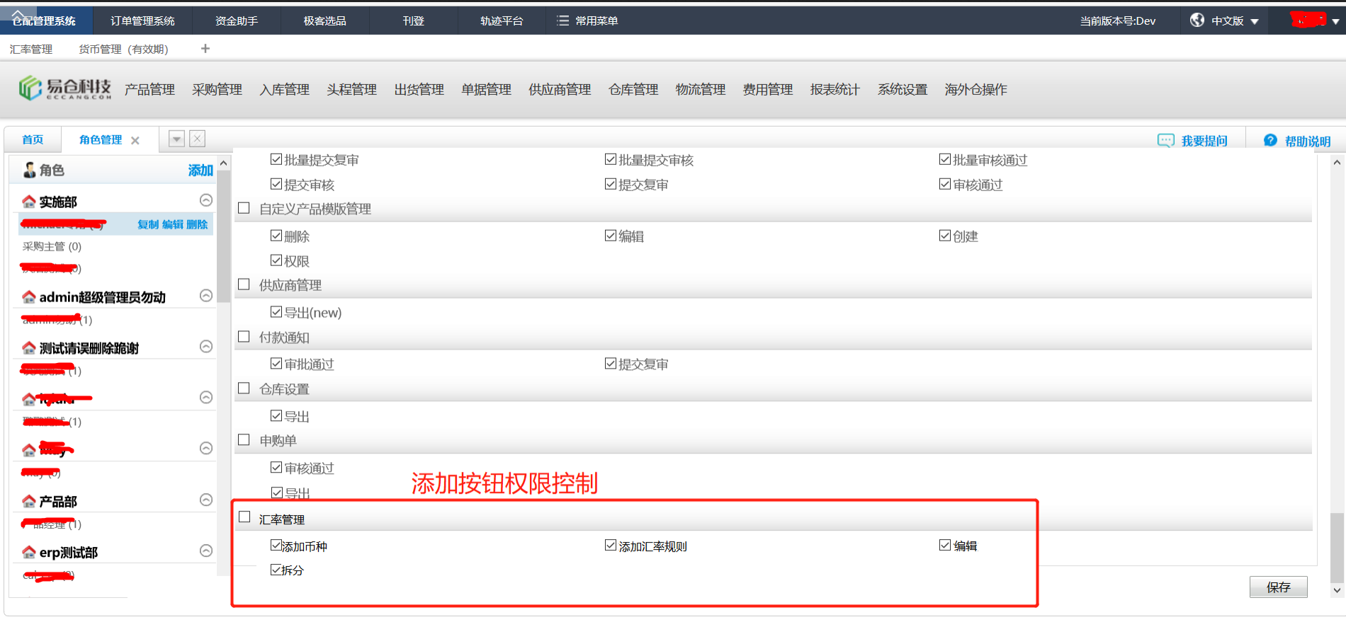The height and width of the screenshot is (617, 1346).
Task: Click the house icon beside 产品部
Action: (28, 502)
